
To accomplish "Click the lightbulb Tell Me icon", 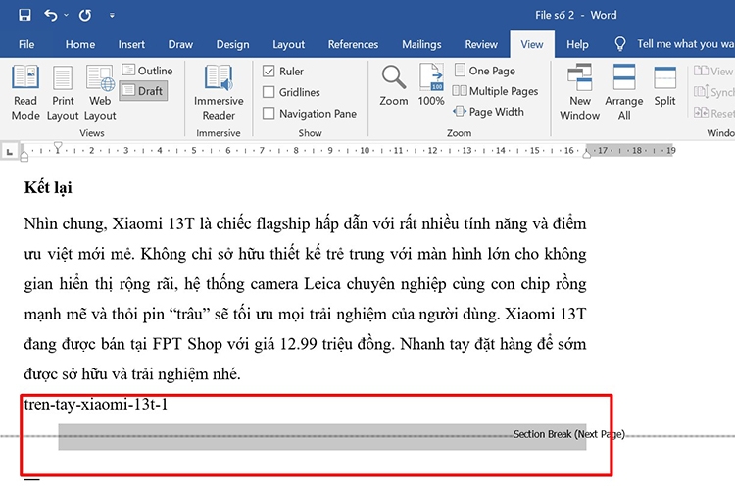I will click(x=619, y=44).
